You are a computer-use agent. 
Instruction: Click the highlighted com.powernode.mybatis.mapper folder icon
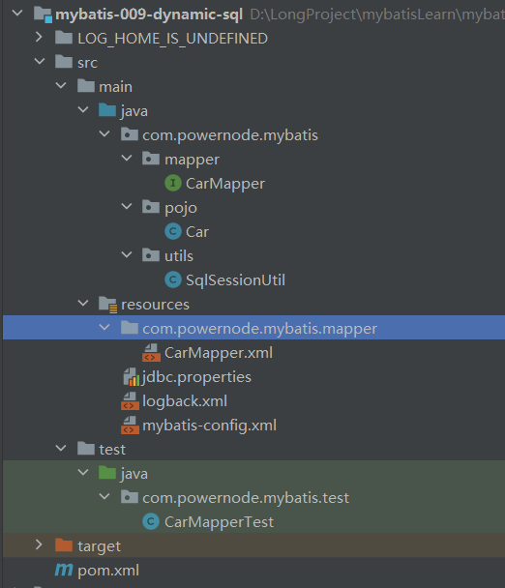tap(130, 328)
